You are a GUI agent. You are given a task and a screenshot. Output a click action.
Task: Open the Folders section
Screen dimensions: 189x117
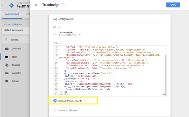coord(15,81)
